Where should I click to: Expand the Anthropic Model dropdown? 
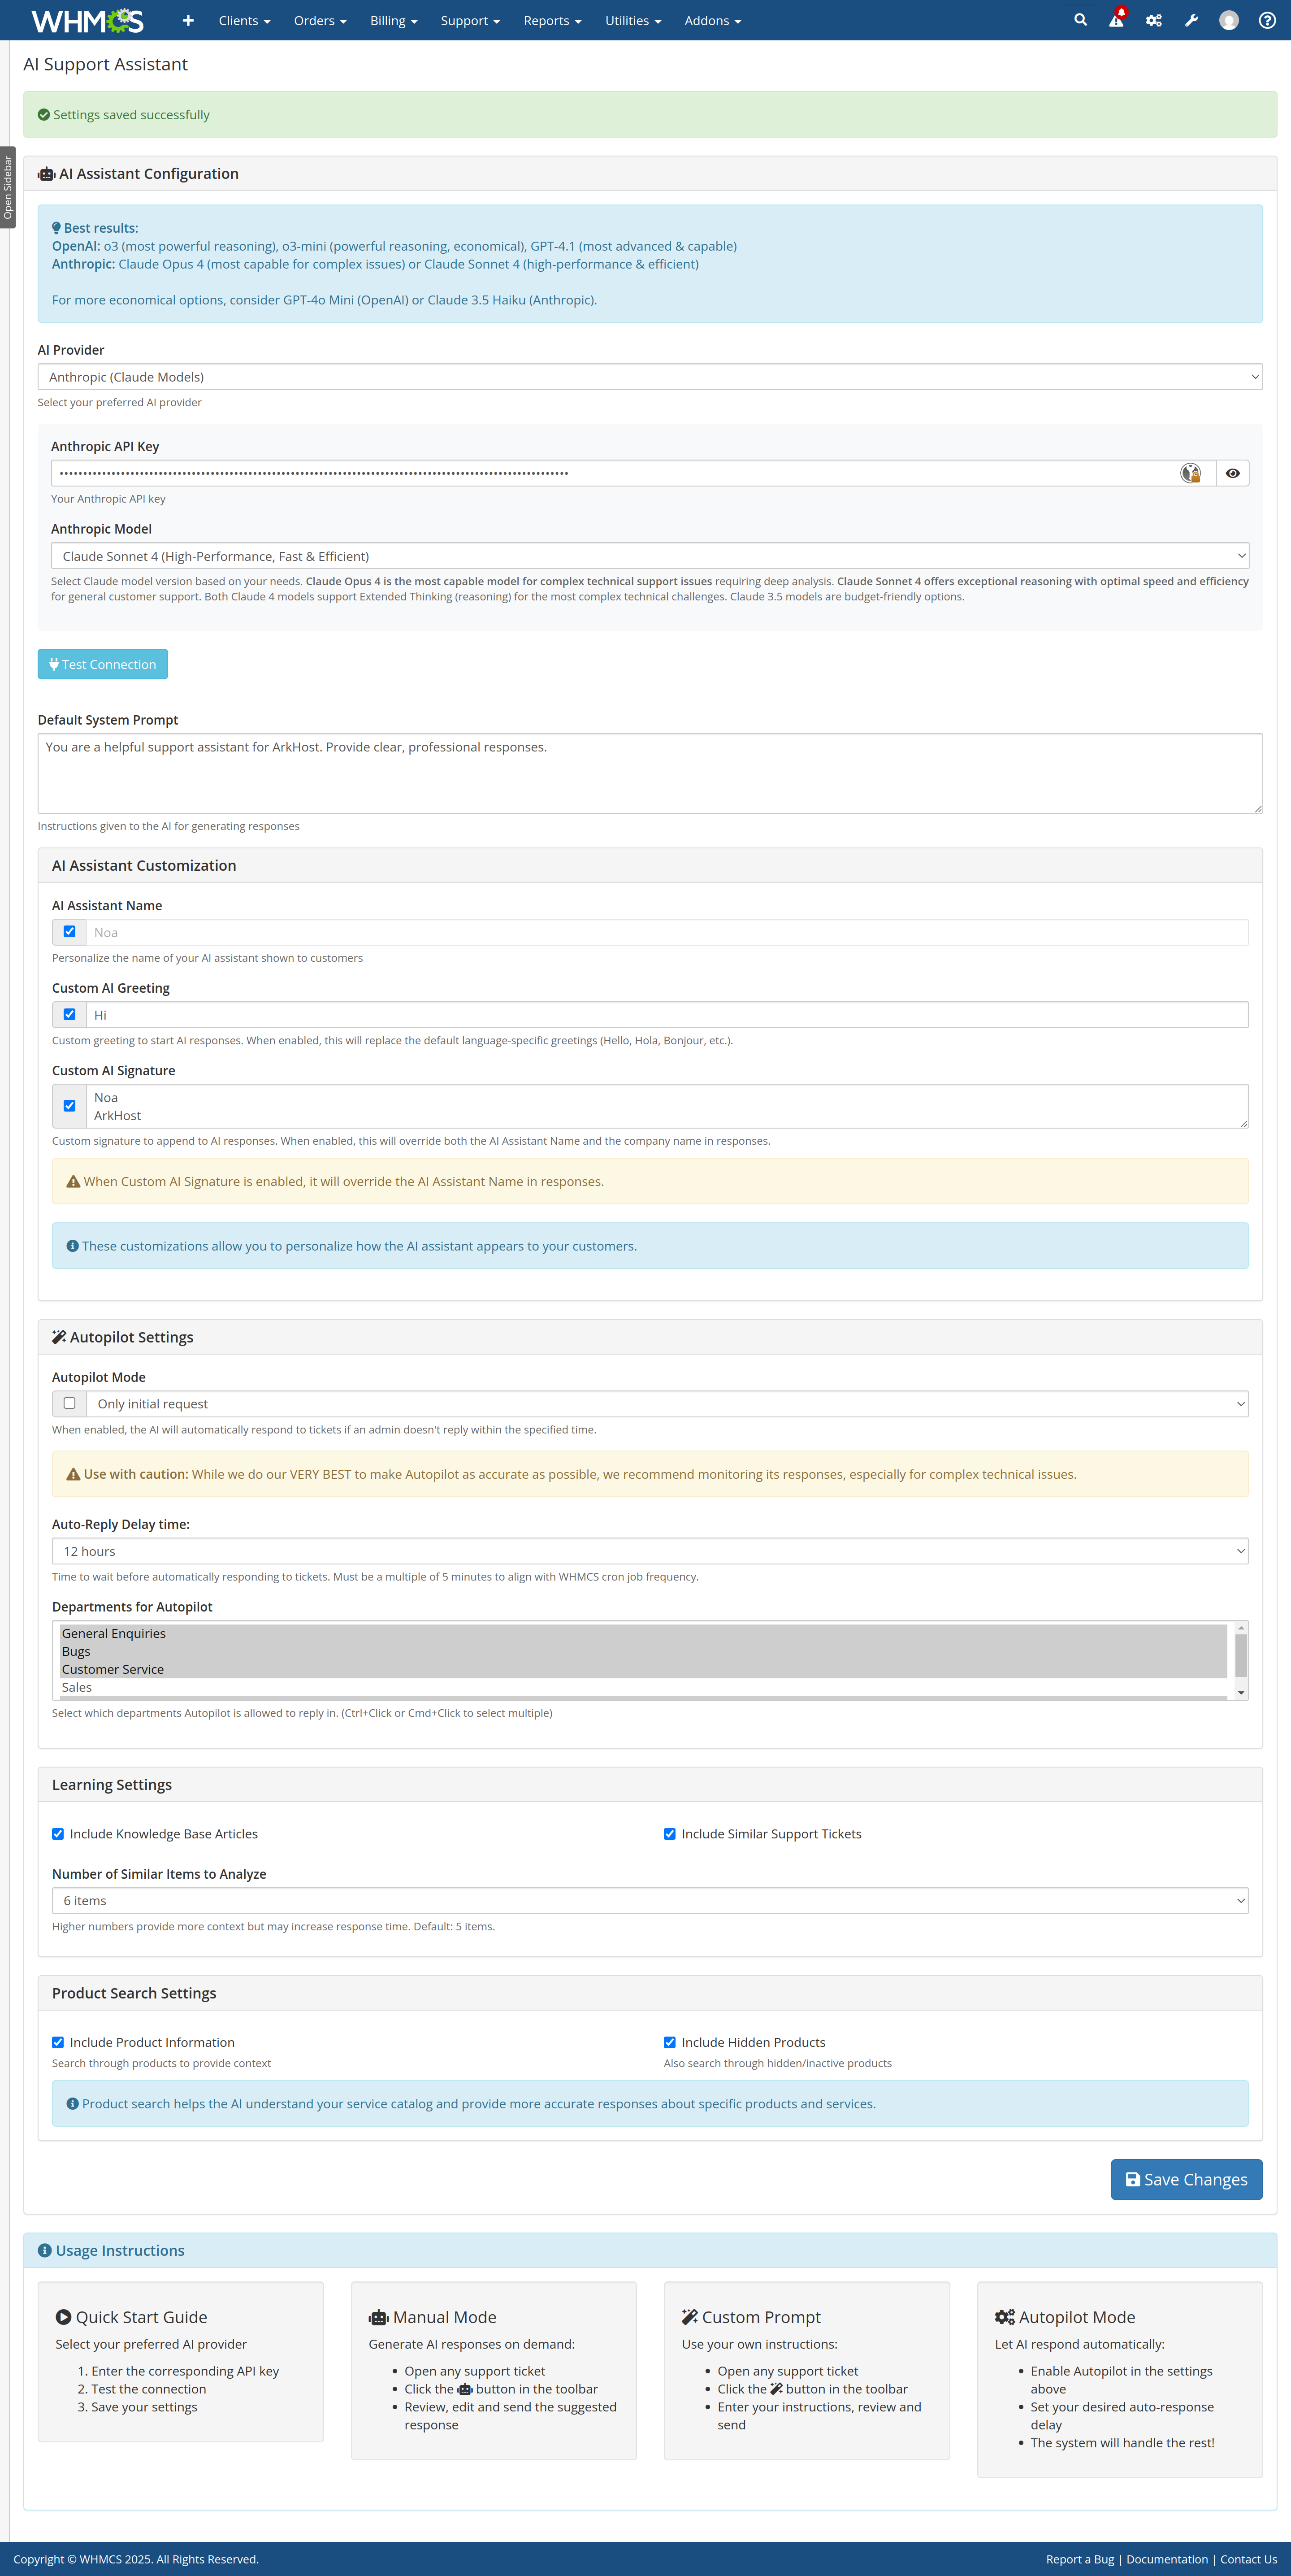click(x=650, y=556)
